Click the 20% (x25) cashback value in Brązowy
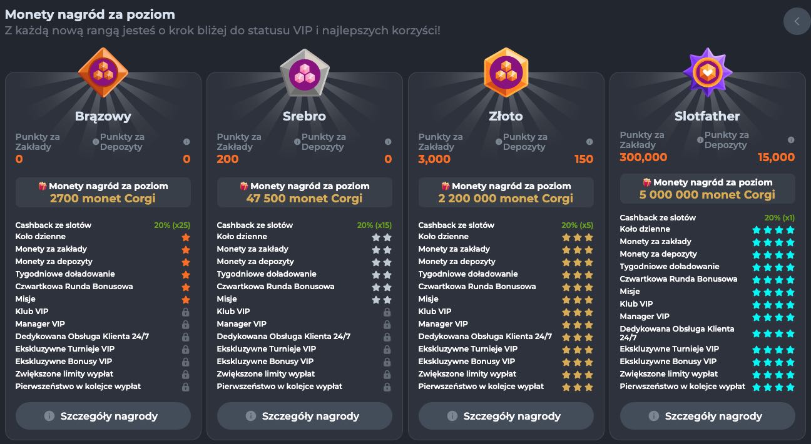Viewport: 811px width, 444px height. [x=172, y=225]
